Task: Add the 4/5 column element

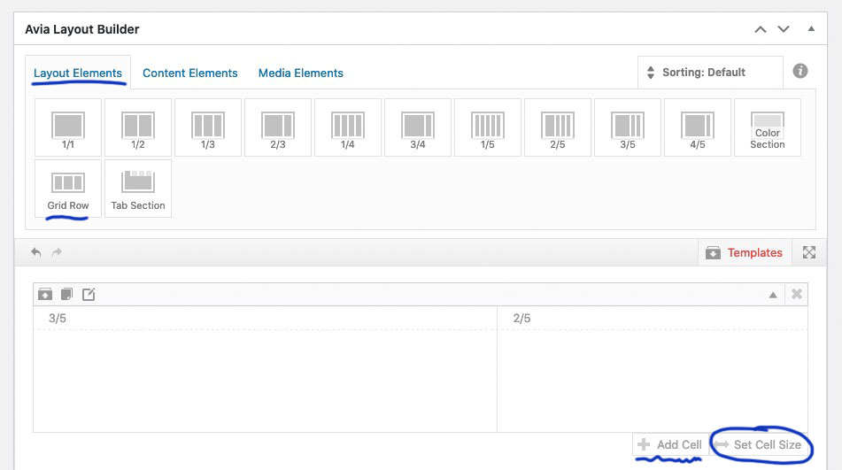Action: point(698,127)
